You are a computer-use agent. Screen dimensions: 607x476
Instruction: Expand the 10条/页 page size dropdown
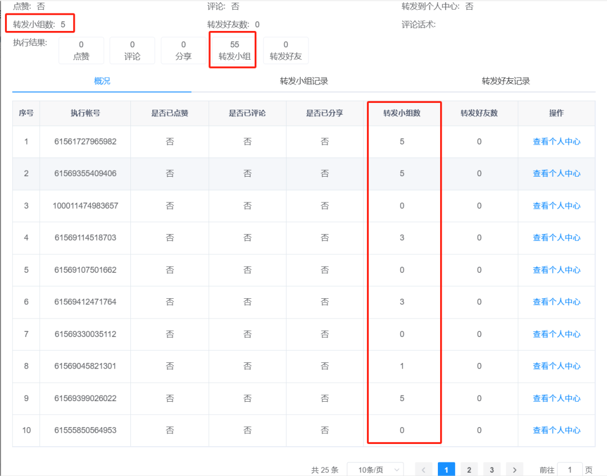[x=375, y=470]
